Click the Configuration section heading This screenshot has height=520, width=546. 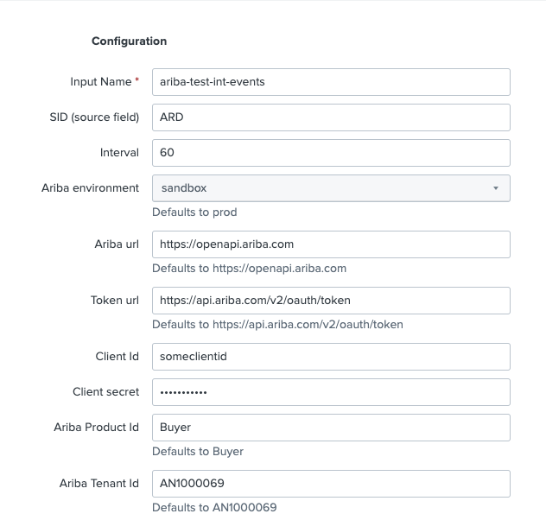(129, 41)
